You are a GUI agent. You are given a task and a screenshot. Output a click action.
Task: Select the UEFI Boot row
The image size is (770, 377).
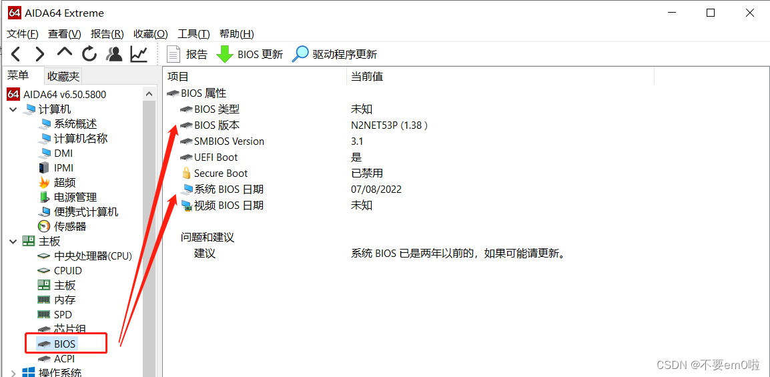(x=210, y=157)
